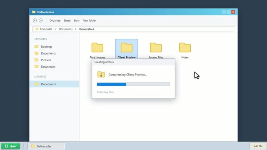Image resolution: width=267 pixels, height=150 pixels.
Task: Create a New folder
Action: point(90,20)
